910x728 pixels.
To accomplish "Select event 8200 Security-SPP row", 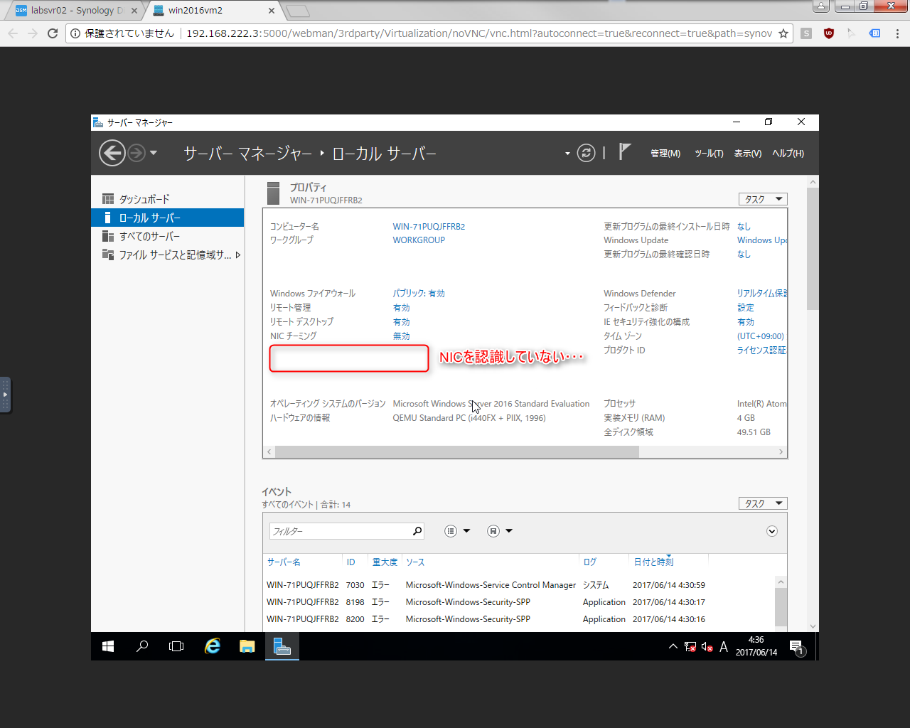I will pyautogui.click(x=519, y=619).
